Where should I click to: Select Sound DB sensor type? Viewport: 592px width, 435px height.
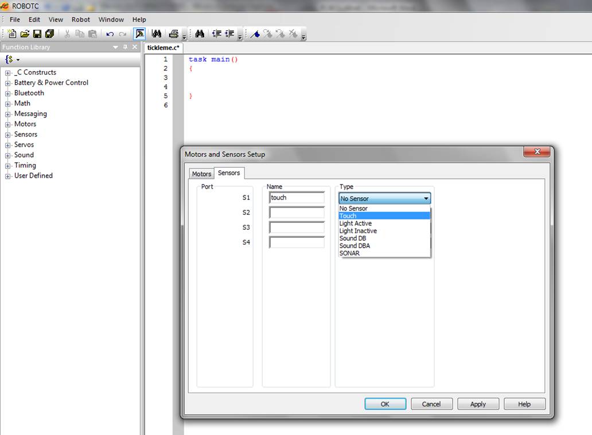click(x=384, y=238)
